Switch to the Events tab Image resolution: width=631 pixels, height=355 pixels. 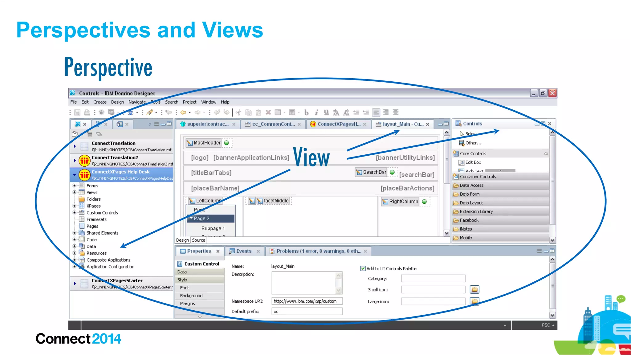(x=244, y=251)
